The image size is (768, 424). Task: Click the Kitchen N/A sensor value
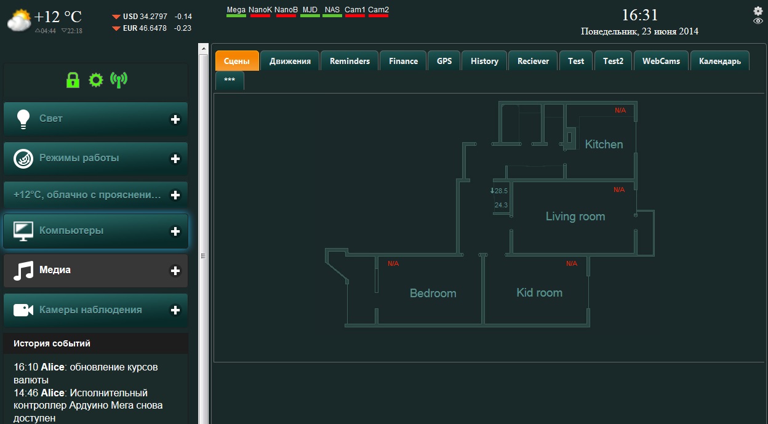click(620, 111)
